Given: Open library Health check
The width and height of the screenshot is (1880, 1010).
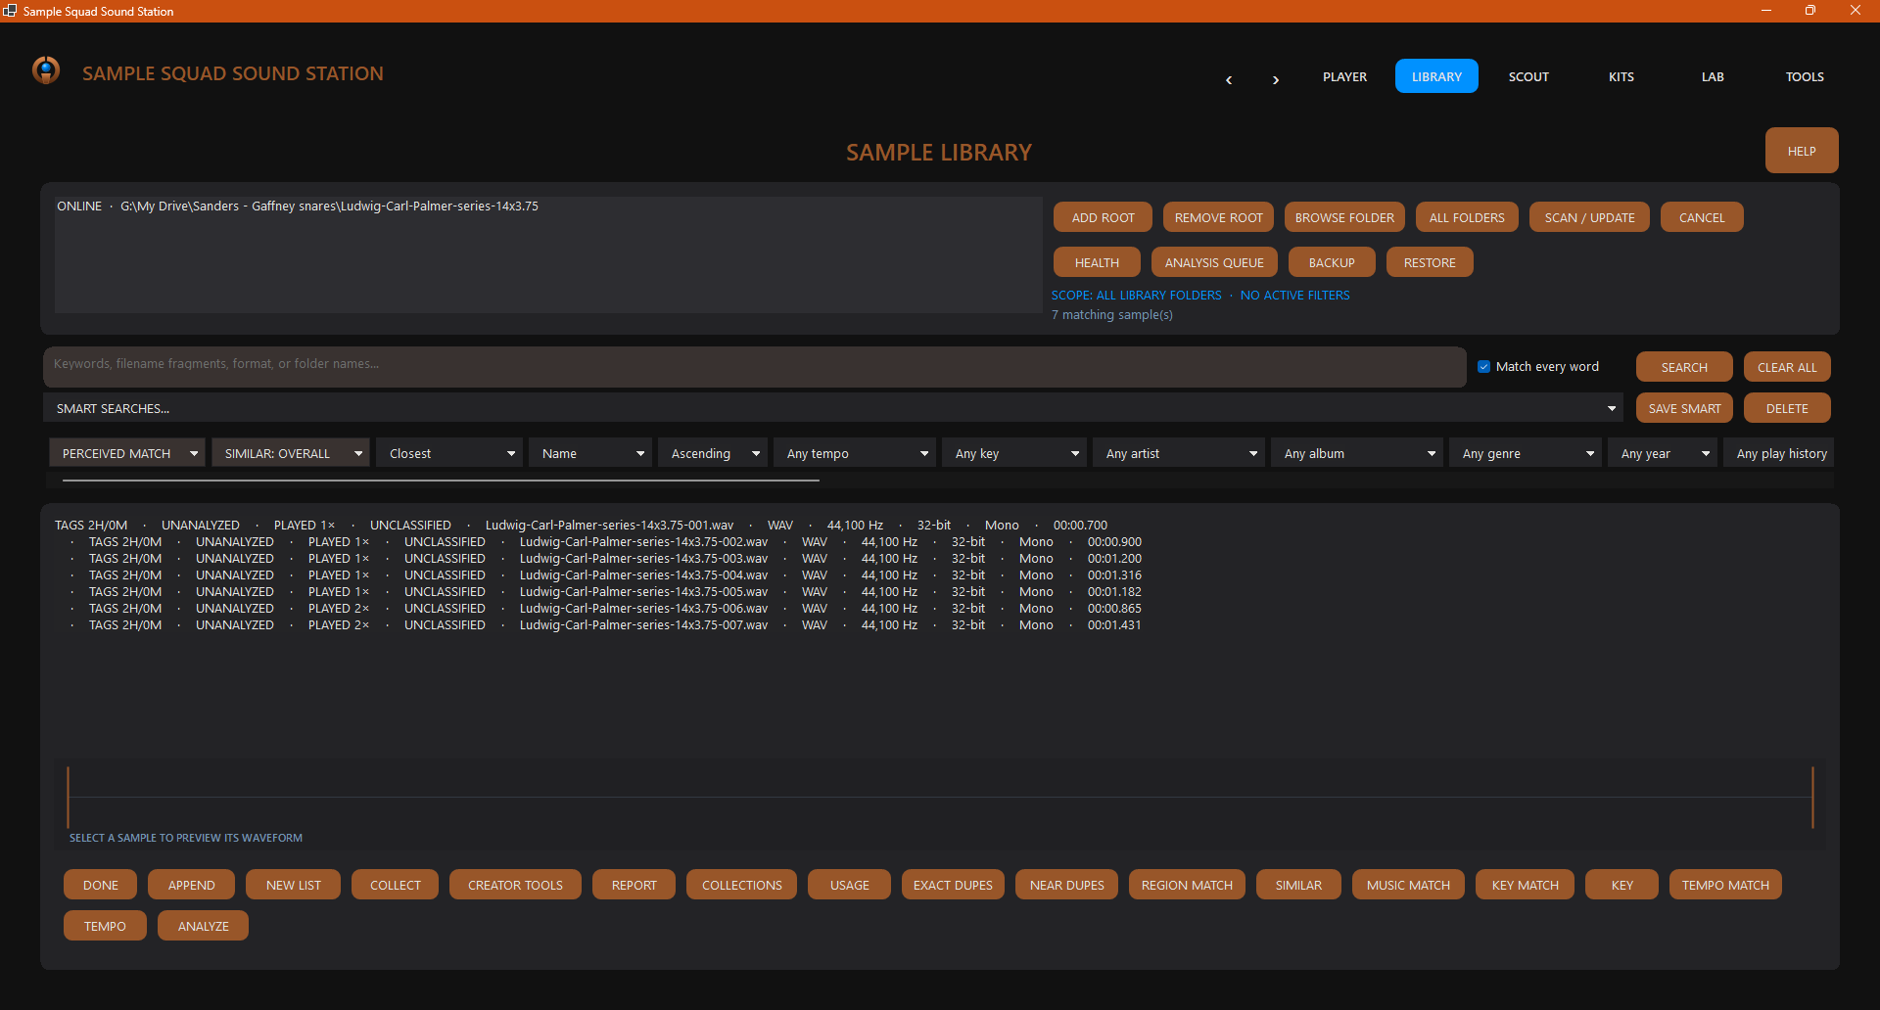Looking at the screenshot, I should 1097,262.
